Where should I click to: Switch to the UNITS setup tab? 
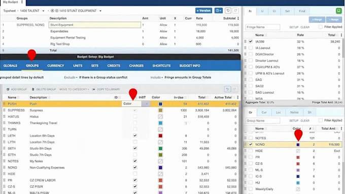pos(78,66)
